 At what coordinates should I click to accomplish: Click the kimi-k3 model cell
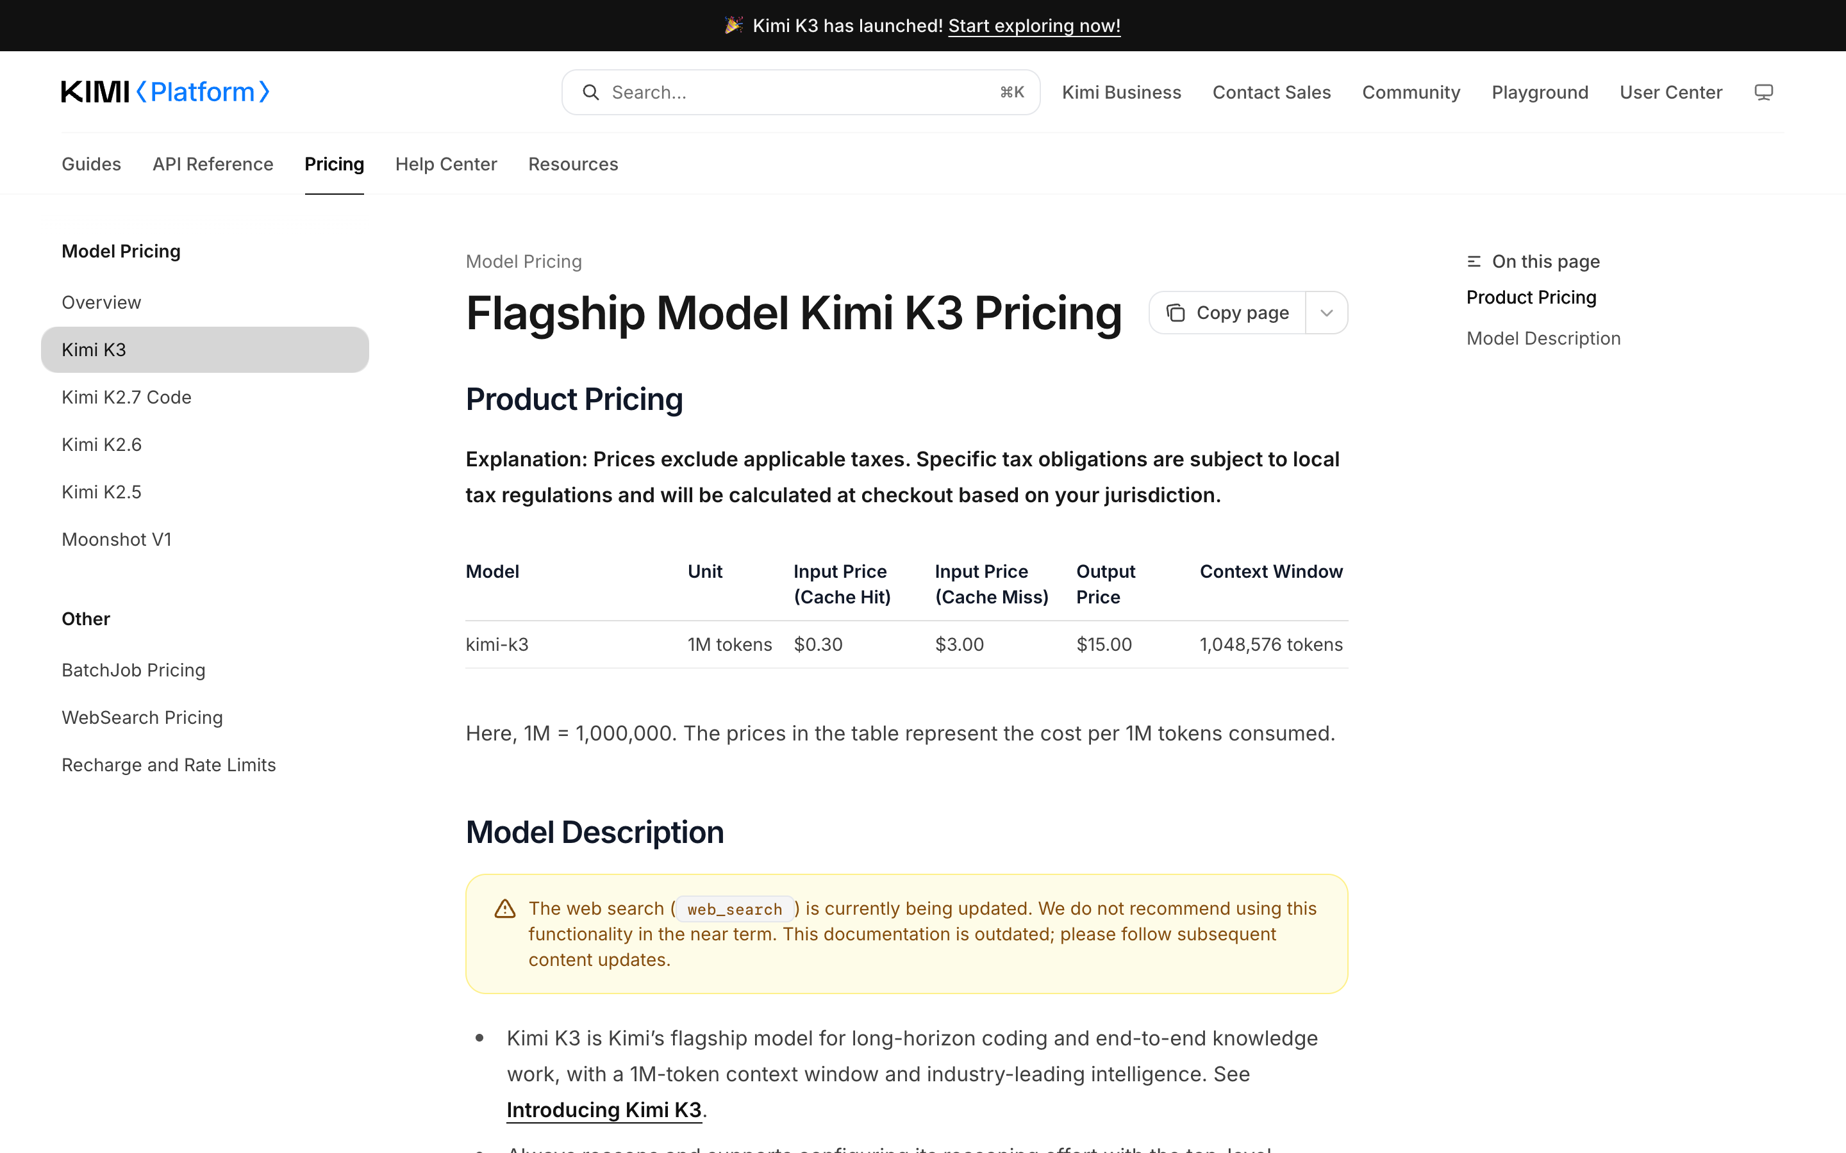click(497, 644)
